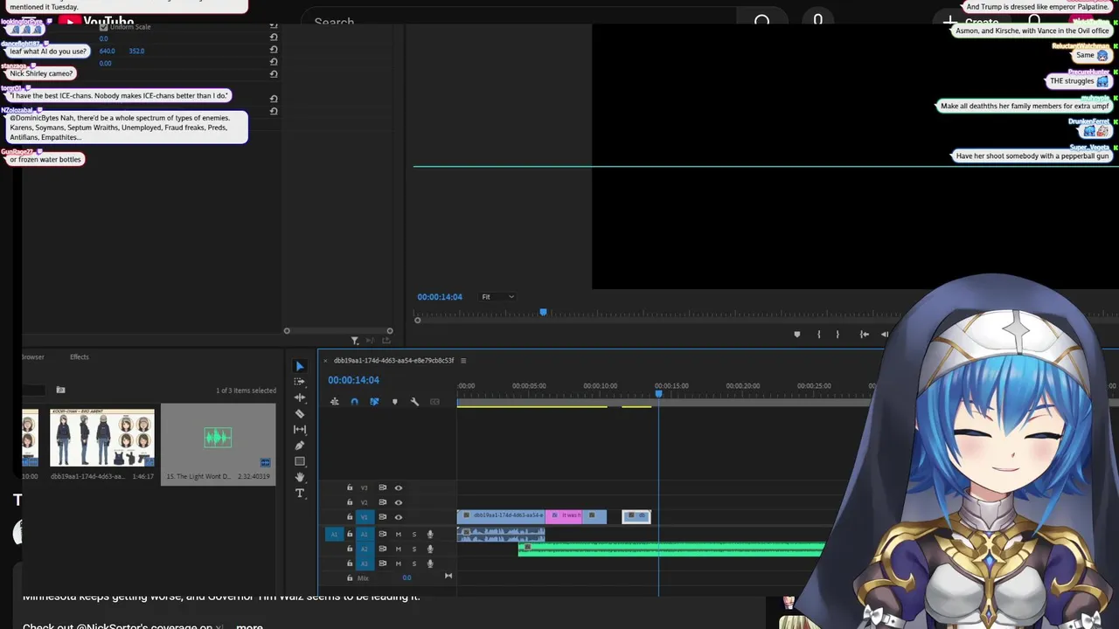Viewport: 1119px width, 629px height.
Task: Mute audio track A1
Action: click(x=399, y=534)
